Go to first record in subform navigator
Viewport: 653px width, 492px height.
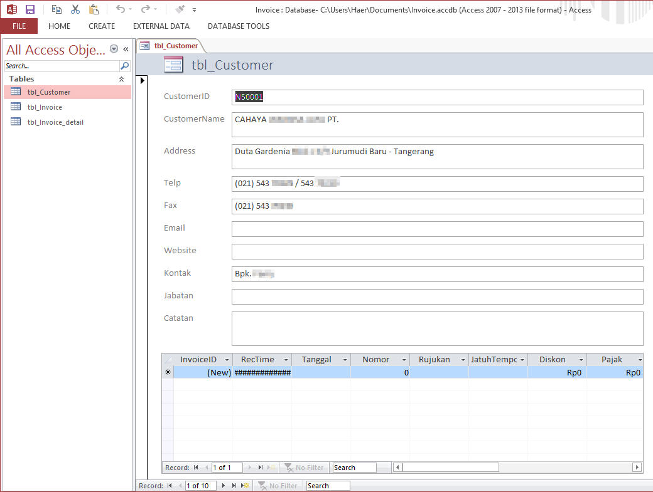[x=196, y=468]
